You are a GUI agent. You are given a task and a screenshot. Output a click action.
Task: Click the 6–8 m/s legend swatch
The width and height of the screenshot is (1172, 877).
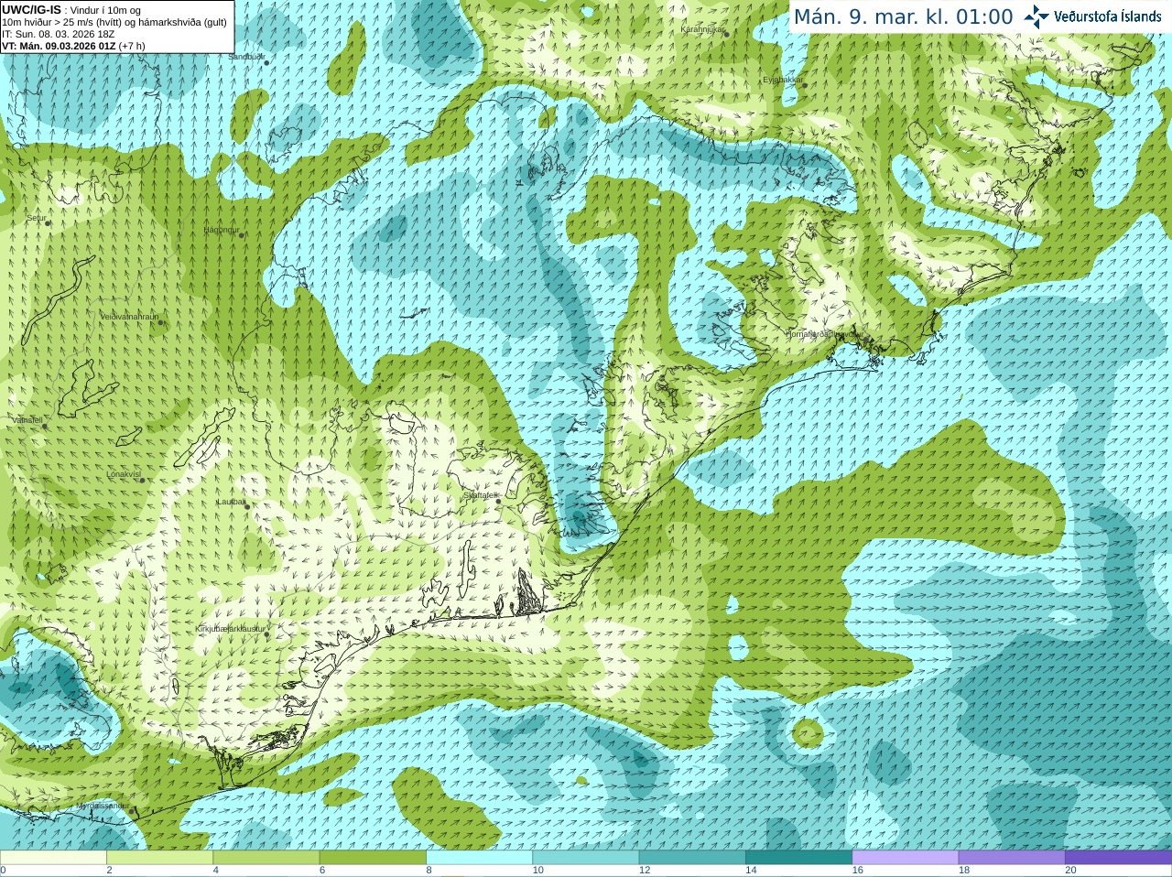click(373, 858)
